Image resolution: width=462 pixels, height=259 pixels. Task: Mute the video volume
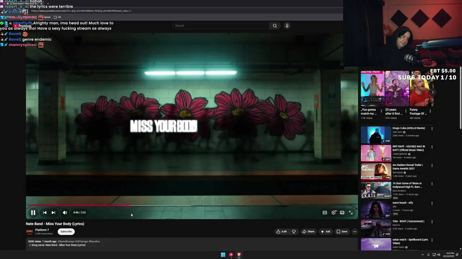[65, 213]
